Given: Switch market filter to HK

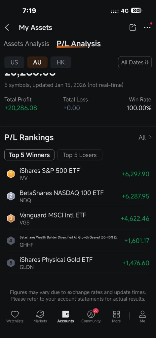Looking at the screenshot, I should pos(60,62).
